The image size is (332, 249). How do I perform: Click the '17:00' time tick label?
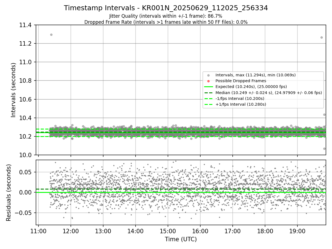(232, 231)
